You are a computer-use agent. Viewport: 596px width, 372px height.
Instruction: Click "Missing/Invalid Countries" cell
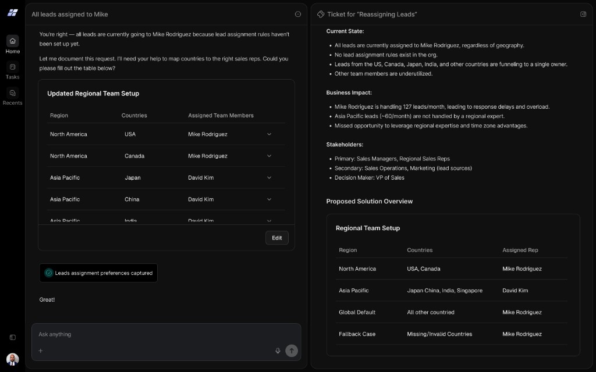(439, 334)
